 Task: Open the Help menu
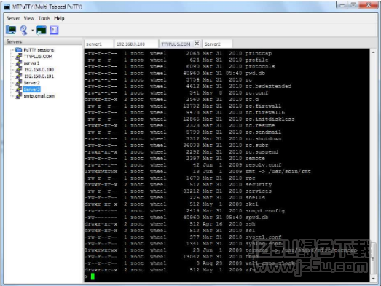[59, 18]
